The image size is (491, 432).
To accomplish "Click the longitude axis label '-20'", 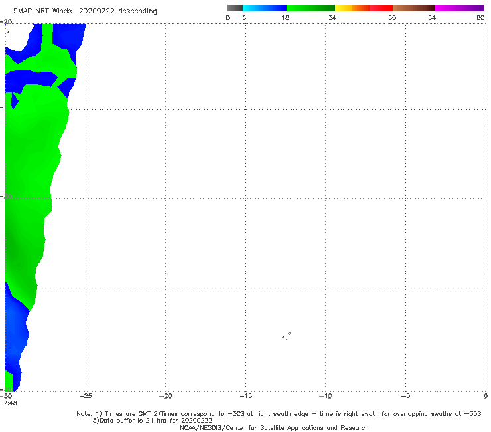I will pos(165,396).
